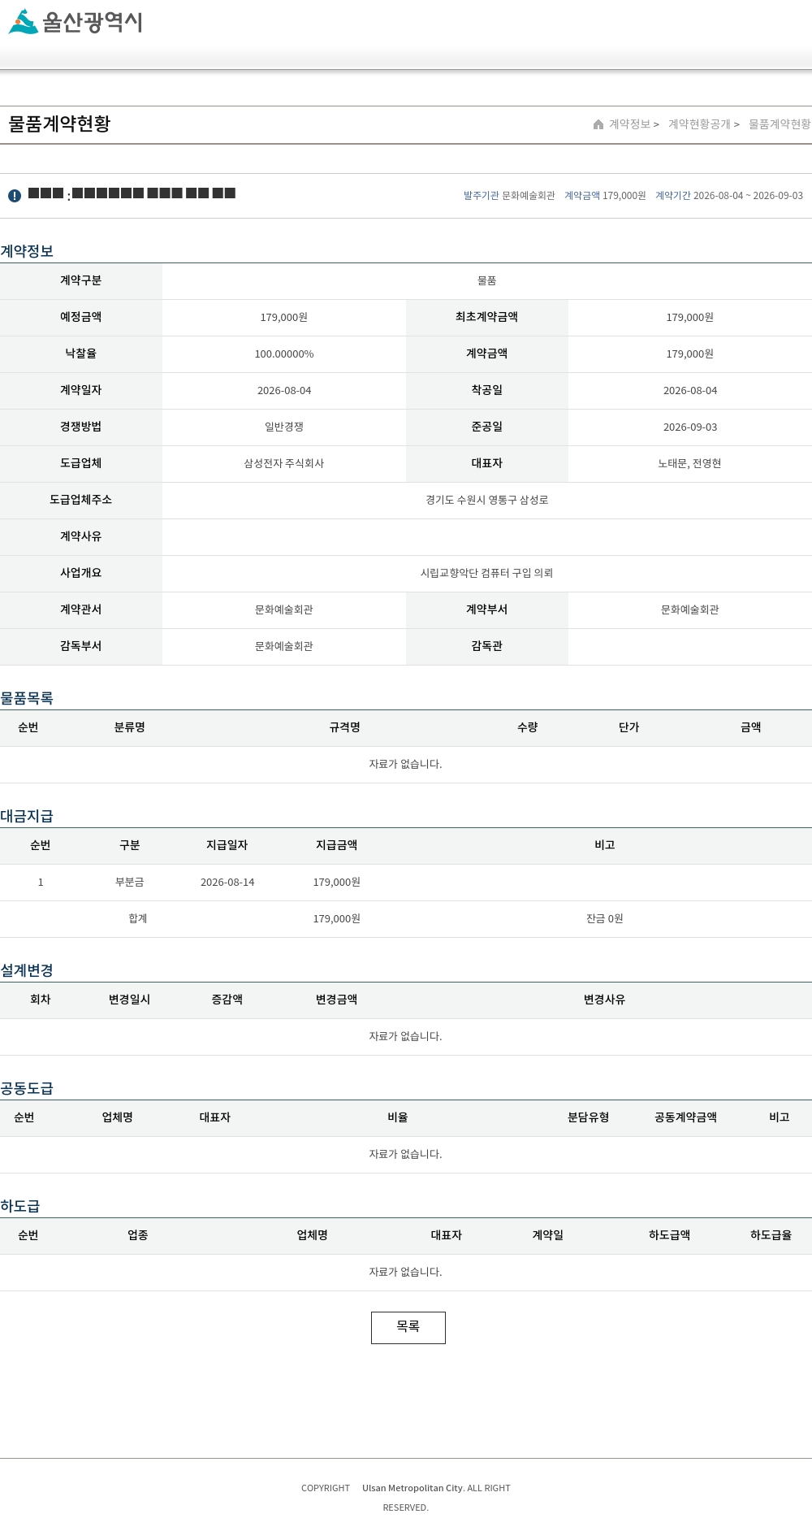Click 업종 column header in 하도급

click(138, 1236)
